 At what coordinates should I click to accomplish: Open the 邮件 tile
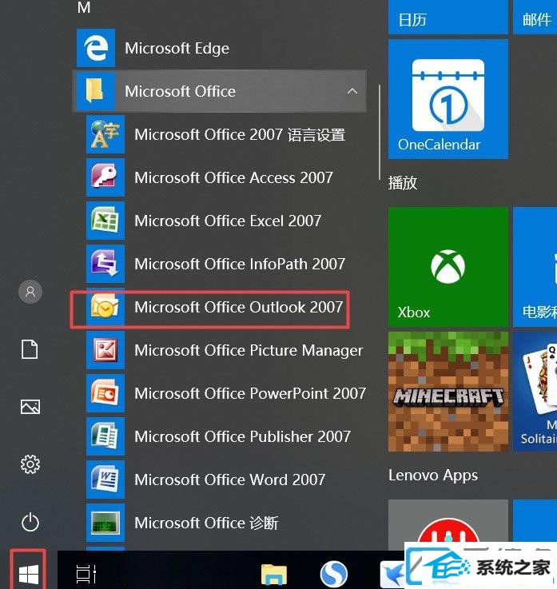[535, 18]
